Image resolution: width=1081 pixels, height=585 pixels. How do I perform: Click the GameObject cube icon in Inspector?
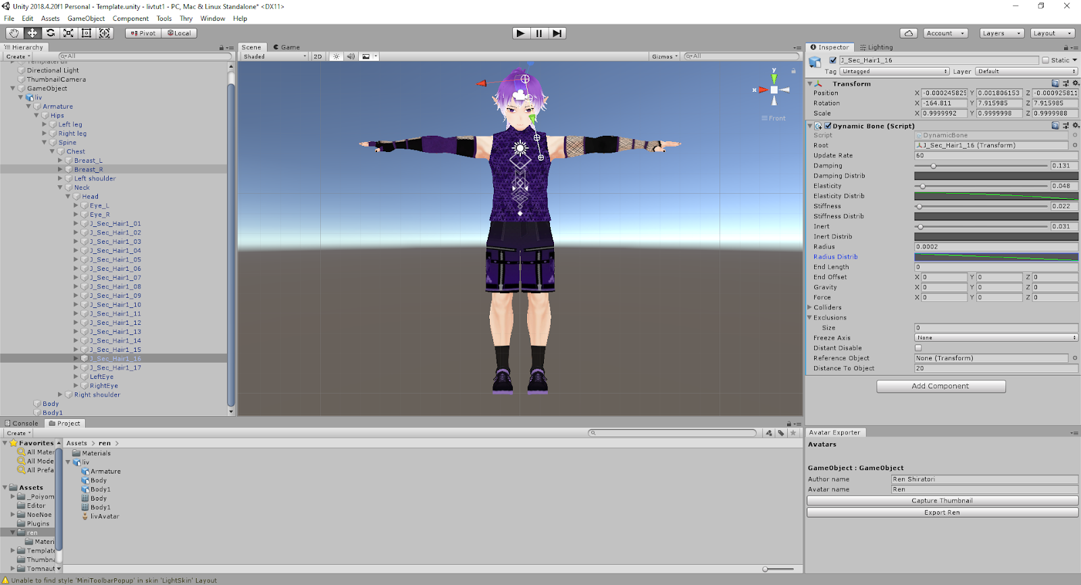815,62
